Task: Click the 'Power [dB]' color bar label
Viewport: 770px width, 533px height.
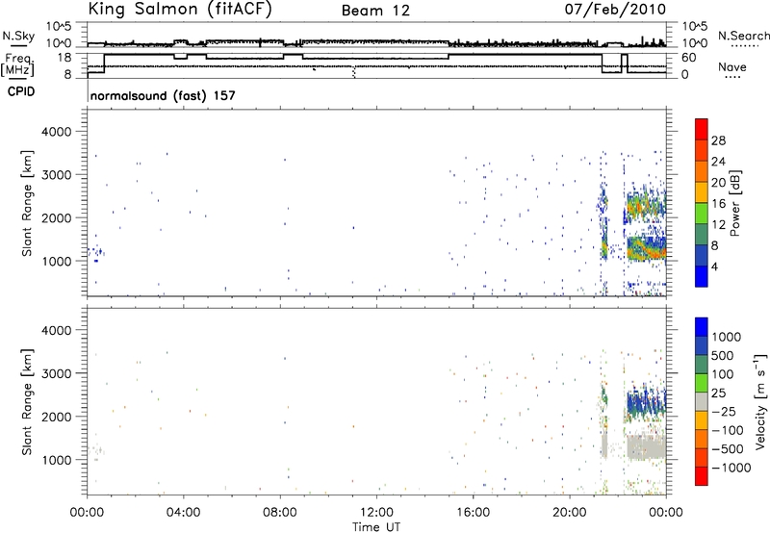Action: coord(734,203)
